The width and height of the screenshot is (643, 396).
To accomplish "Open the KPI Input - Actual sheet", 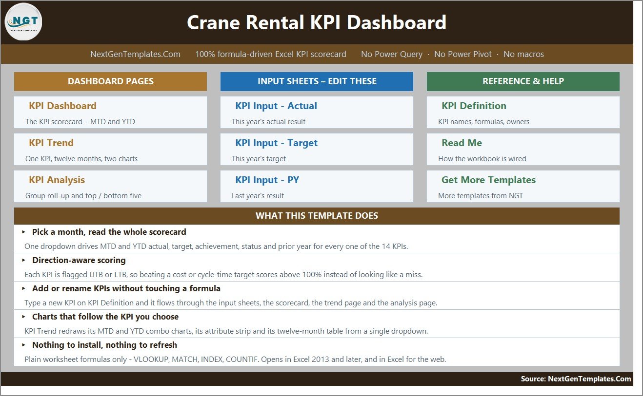I will [276, 106].
